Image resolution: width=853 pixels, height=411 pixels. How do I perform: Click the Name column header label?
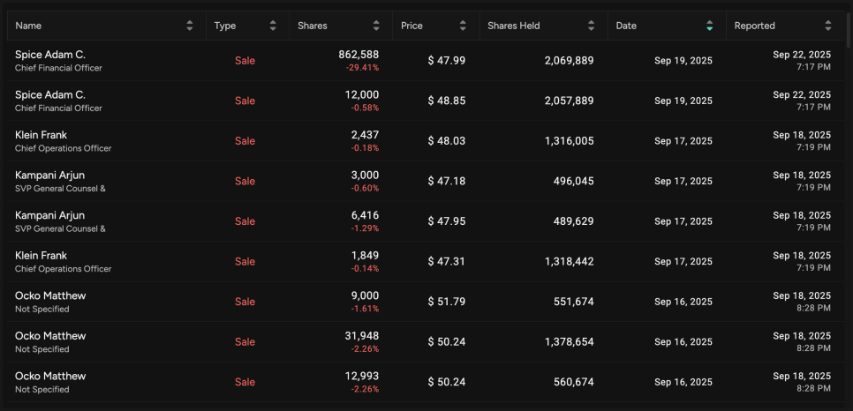point(28,26)
